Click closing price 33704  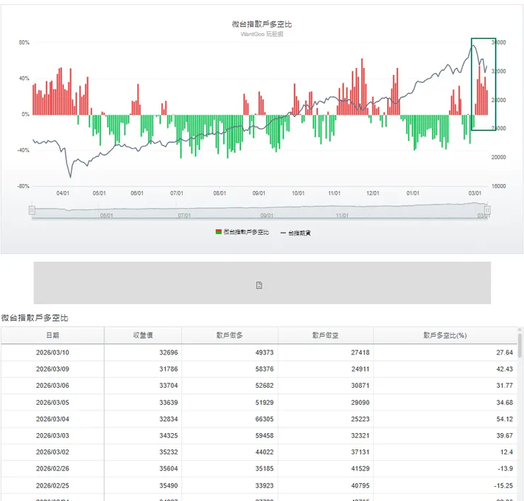(169, 386)
